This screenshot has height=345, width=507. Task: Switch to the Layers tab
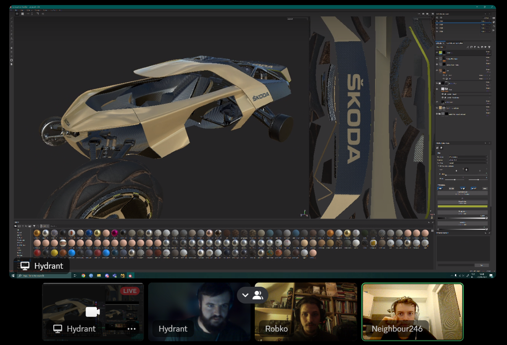point(439,43)
